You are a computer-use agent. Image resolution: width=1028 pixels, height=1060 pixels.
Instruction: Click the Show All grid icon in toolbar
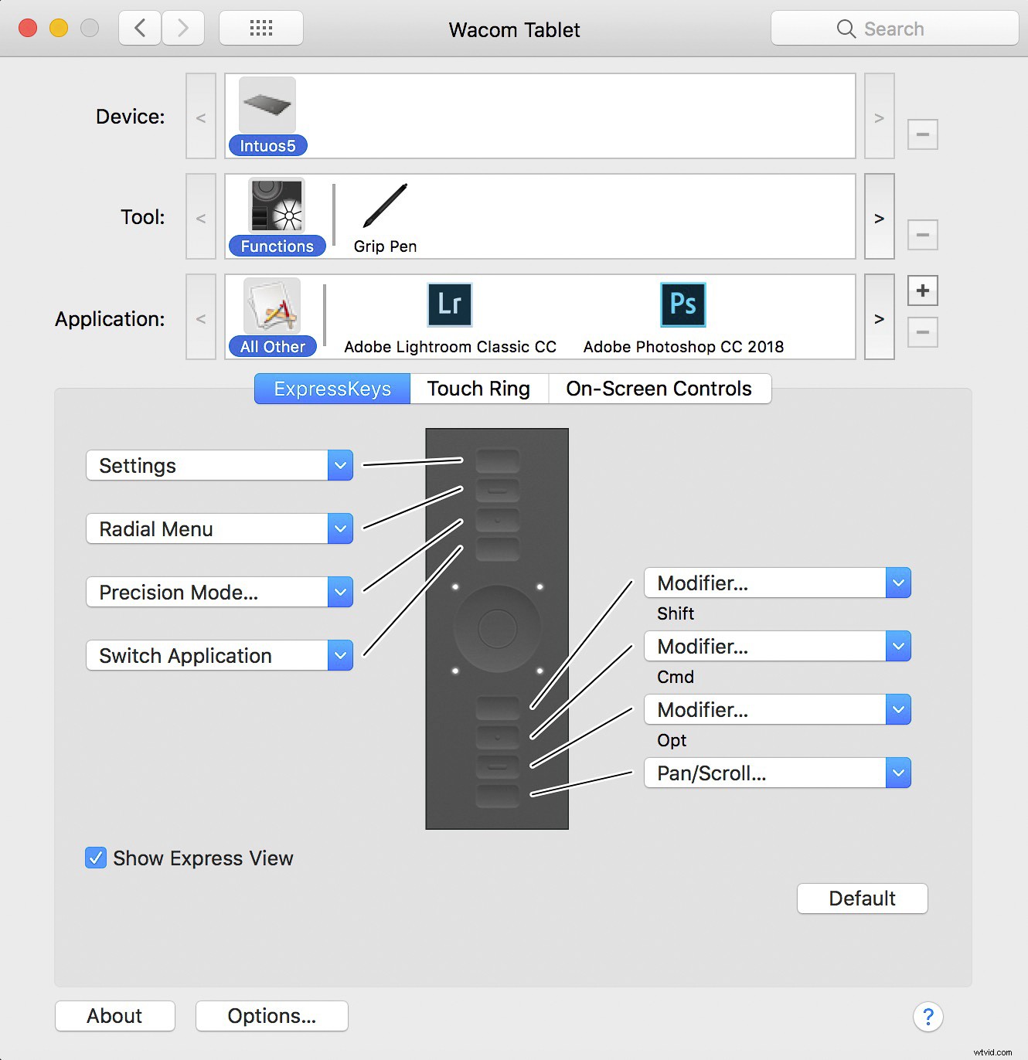click(x=260, y=28)
